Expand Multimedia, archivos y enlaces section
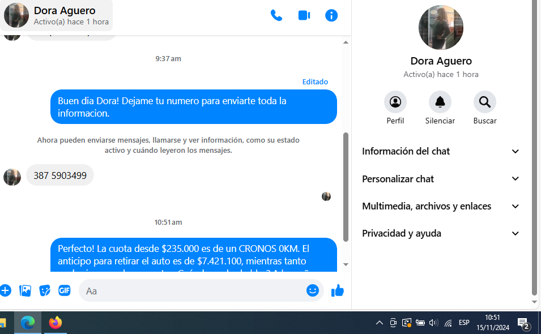Screen dimensions: 541x334 coord(441,206)
